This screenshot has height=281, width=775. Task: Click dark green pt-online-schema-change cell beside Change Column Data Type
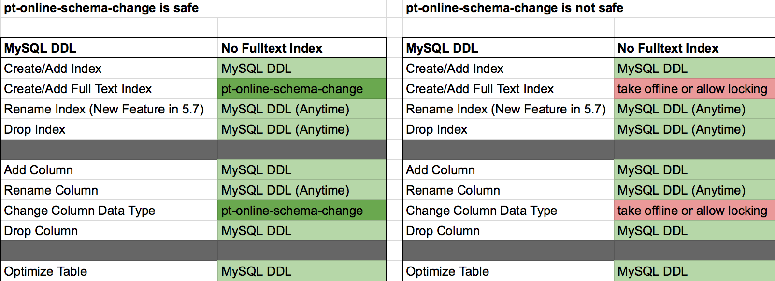tap(292, 211)
